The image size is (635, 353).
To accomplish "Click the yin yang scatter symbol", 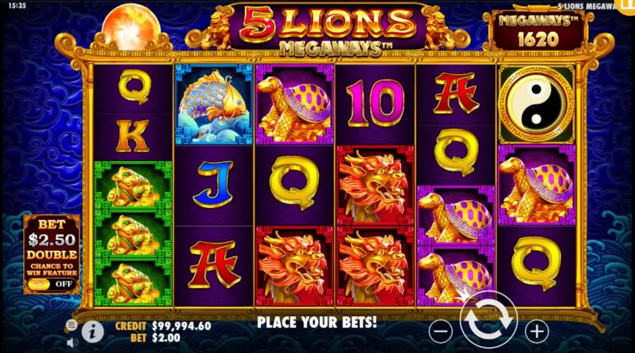I will [x=536, y=104].
